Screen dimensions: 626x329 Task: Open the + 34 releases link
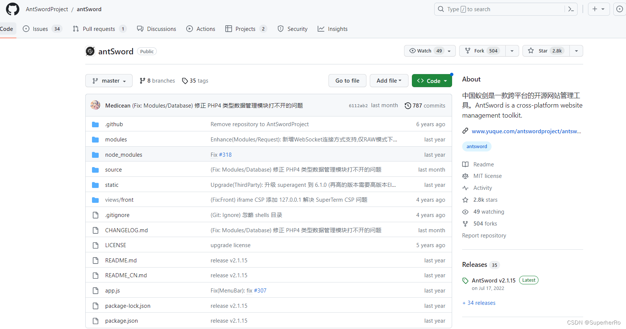479,303
